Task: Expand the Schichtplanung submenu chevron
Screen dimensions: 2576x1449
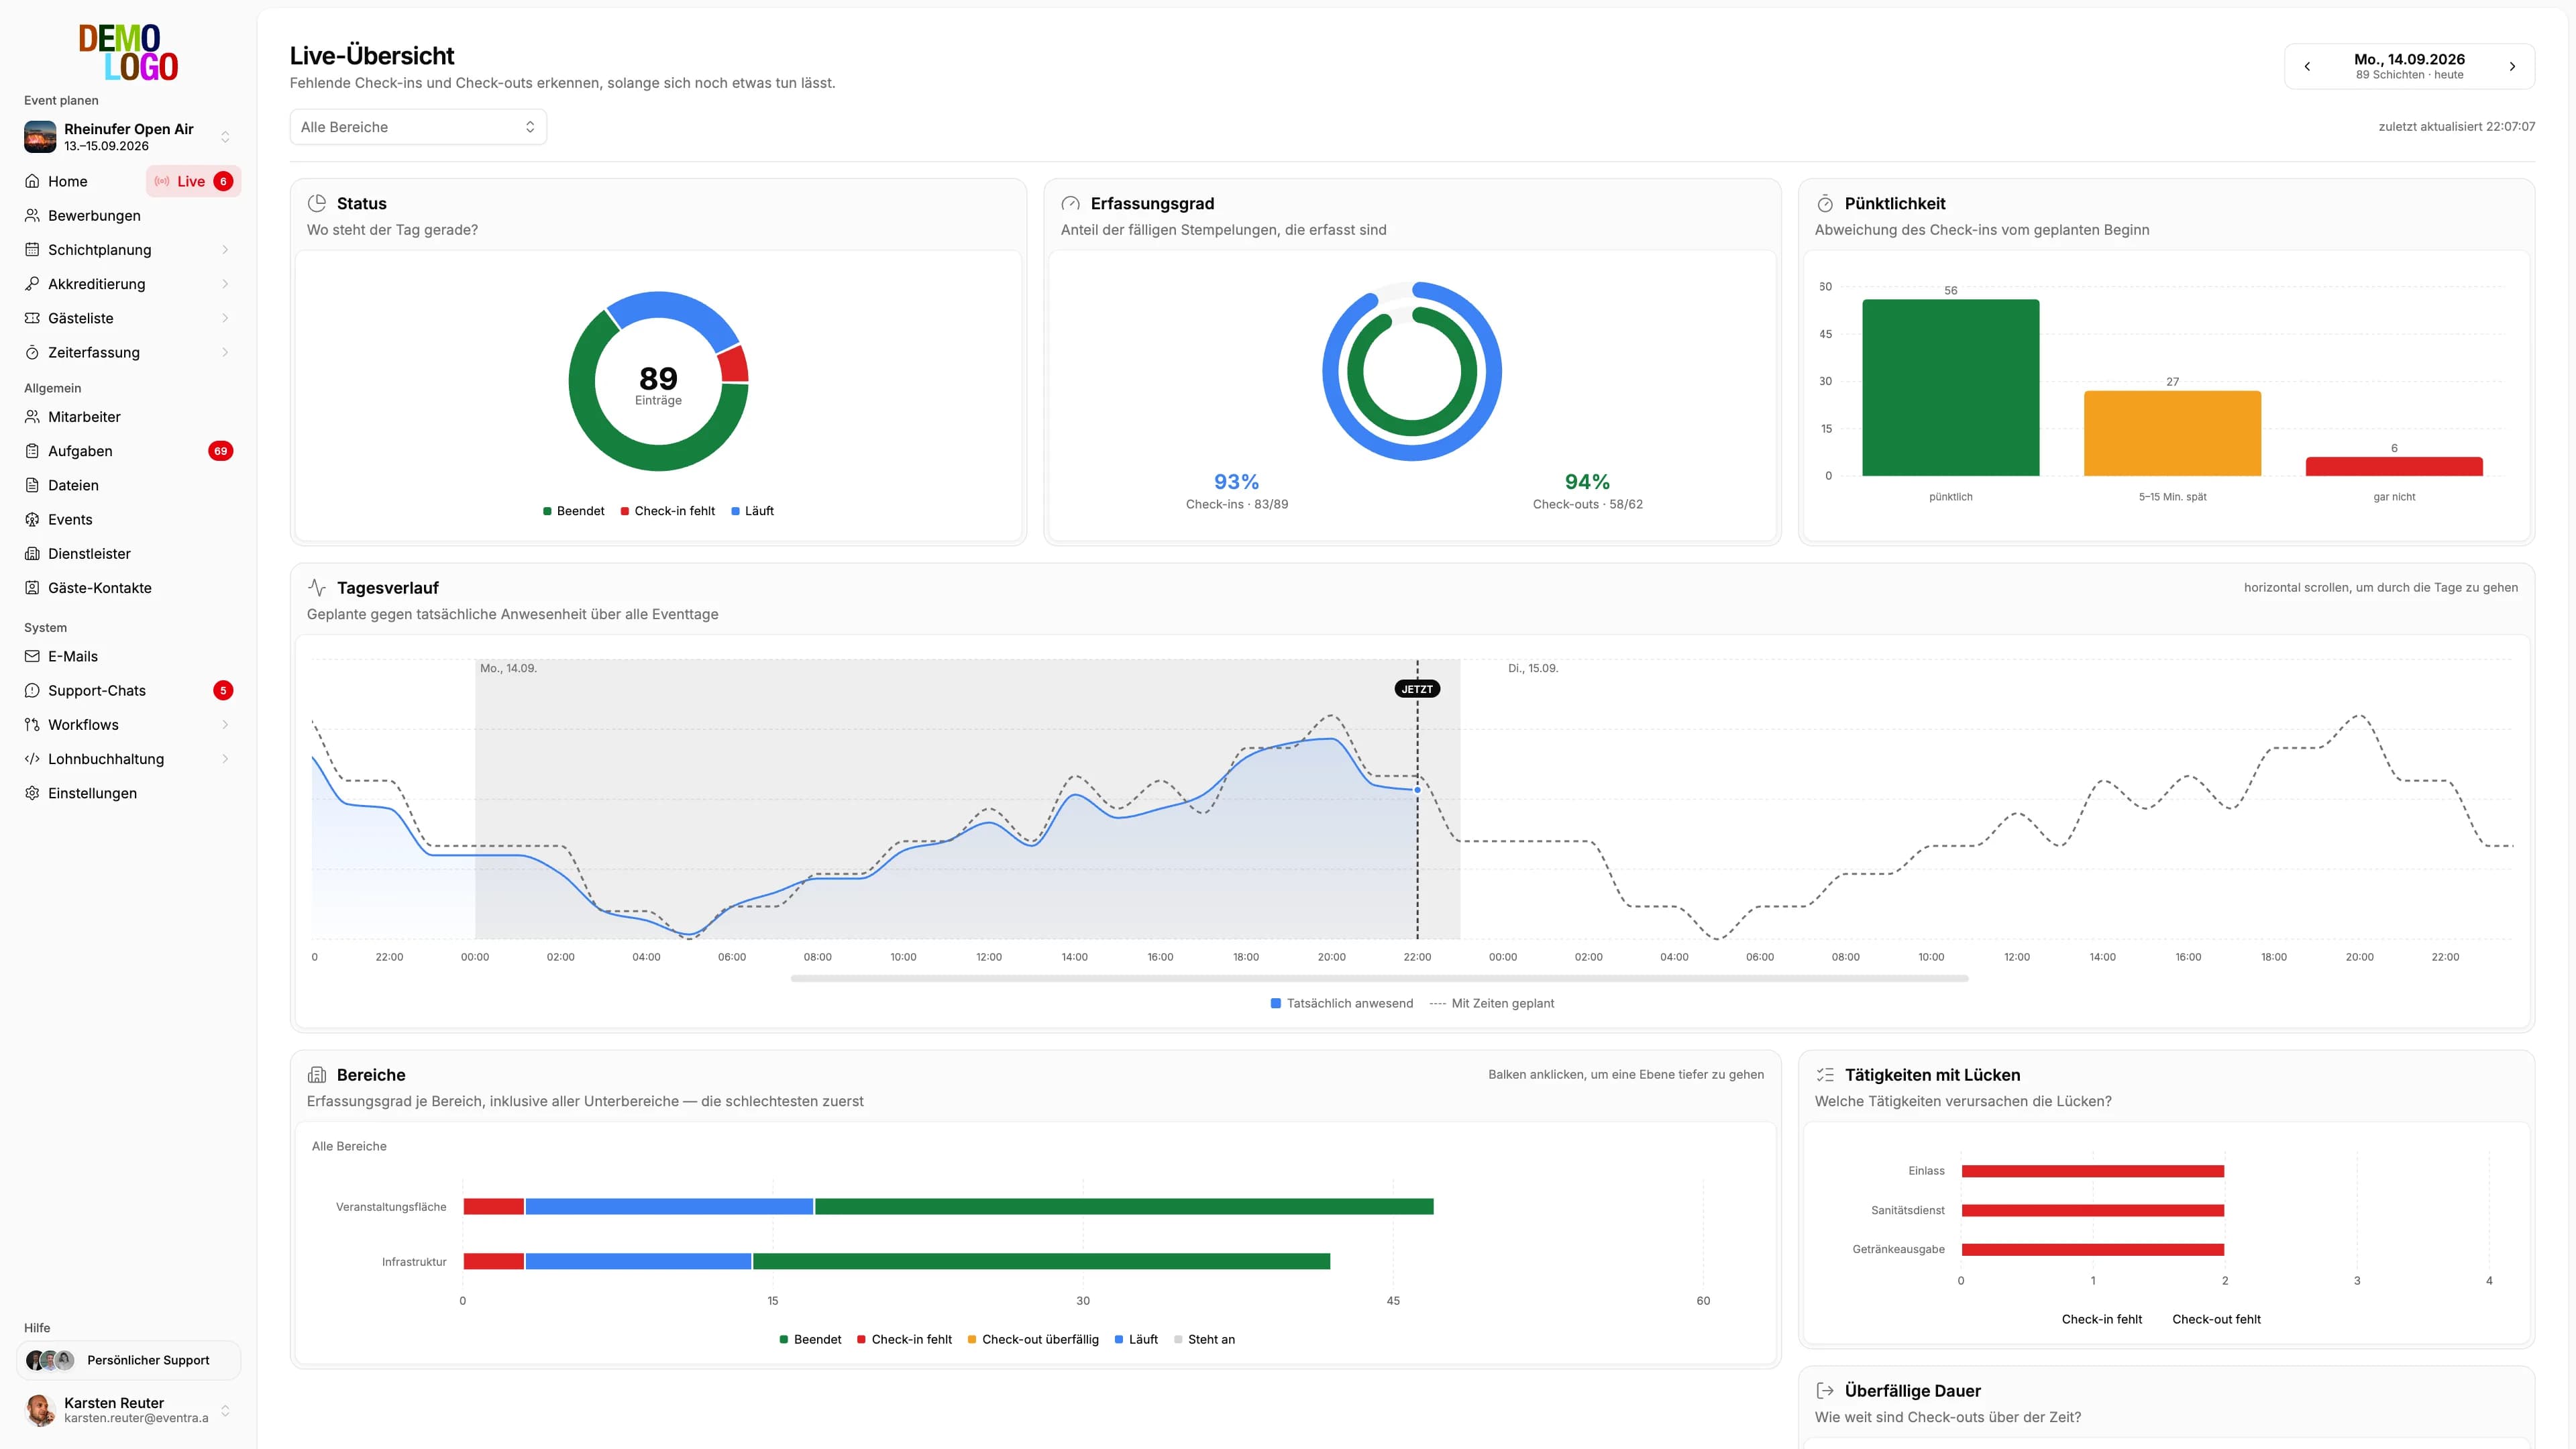Action: coord(225,250)
